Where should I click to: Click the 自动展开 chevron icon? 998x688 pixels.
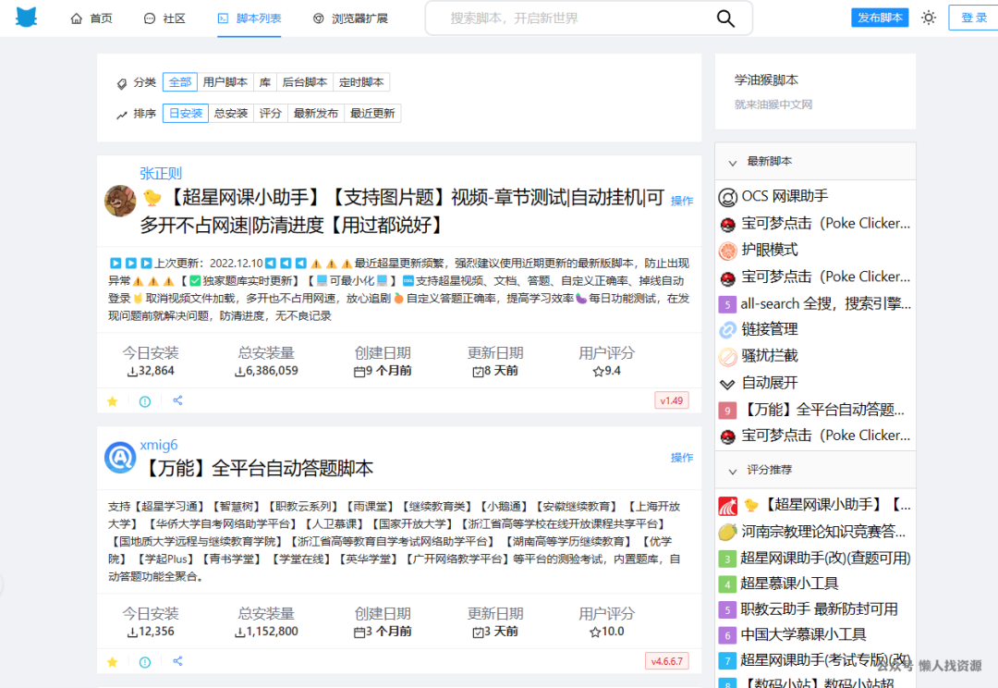click(x=727, y=384)
